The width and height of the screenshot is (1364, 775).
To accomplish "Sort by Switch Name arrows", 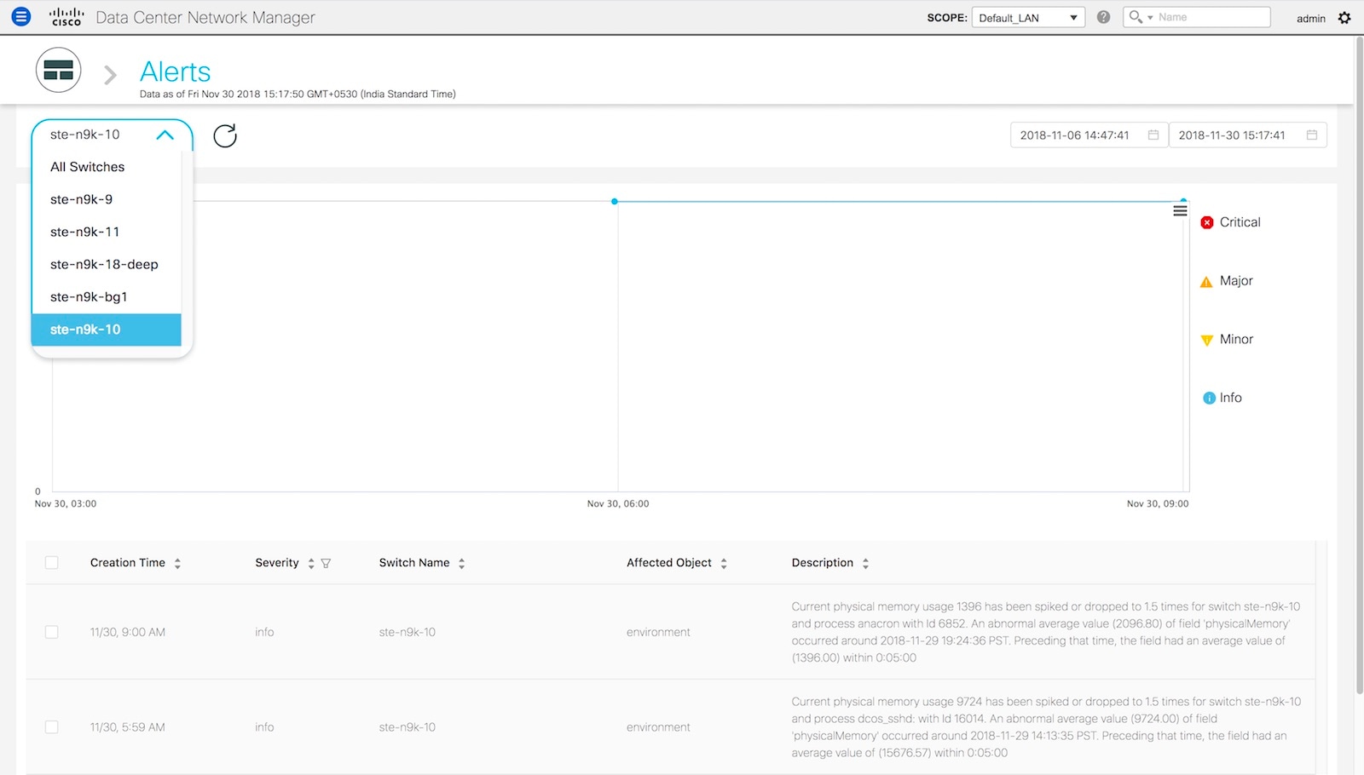I will (461, 564).
